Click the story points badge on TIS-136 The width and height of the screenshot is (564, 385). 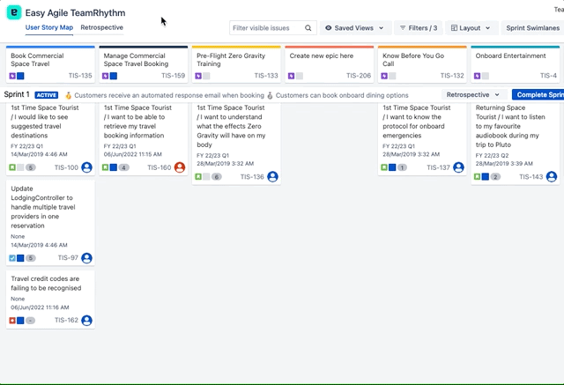(216, 177)
